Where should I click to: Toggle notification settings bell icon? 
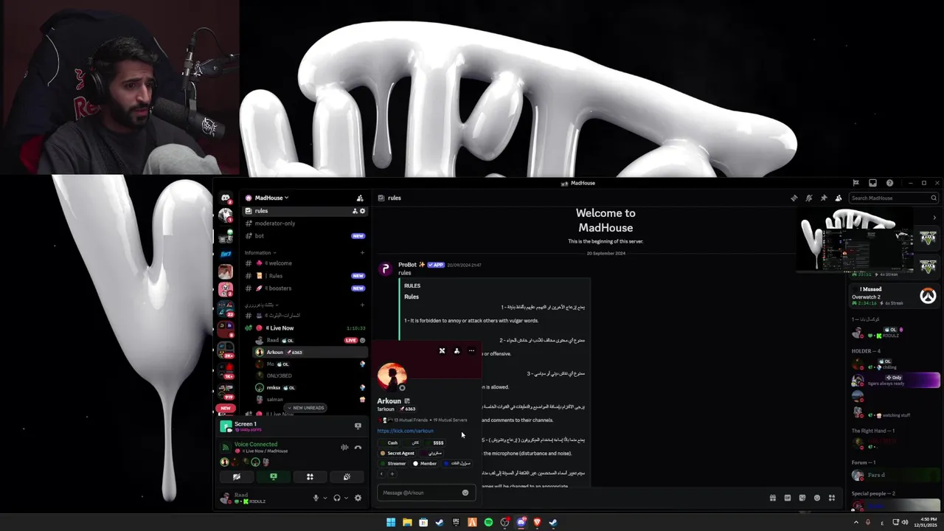click(809, 198)
